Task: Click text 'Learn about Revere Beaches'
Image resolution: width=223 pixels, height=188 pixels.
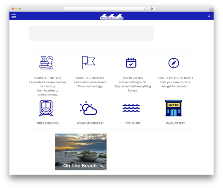Action: (48, 82)
